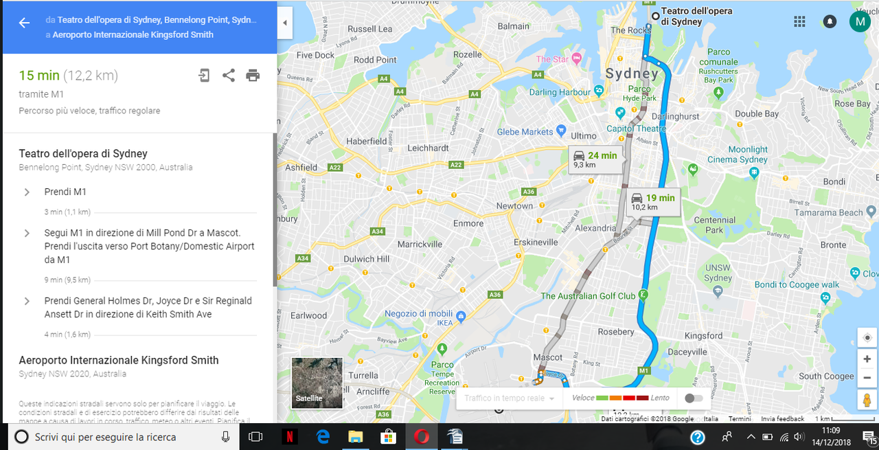Open Google notifications bell
The image size is (879, 450).
point(830,21)
